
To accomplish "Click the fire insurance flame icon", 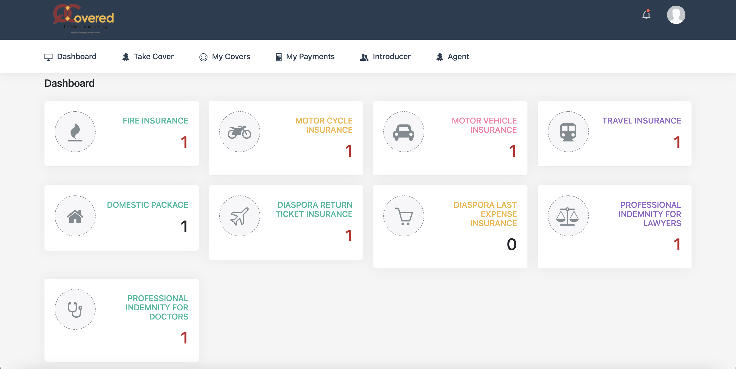I will 75,132.
